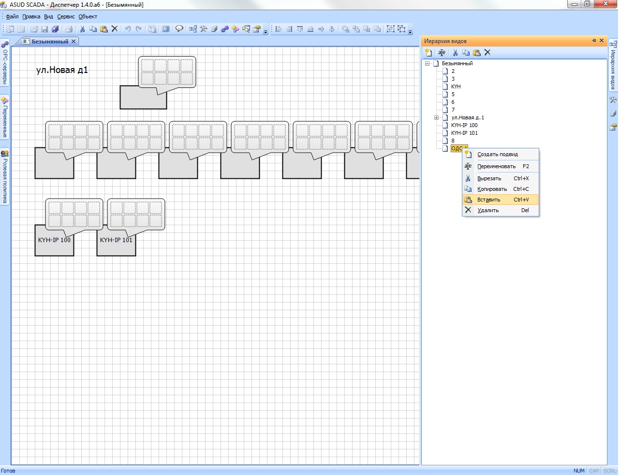Open the main toolbar overflow options arrow
This screenshot has width=620, height=475.
266,31
